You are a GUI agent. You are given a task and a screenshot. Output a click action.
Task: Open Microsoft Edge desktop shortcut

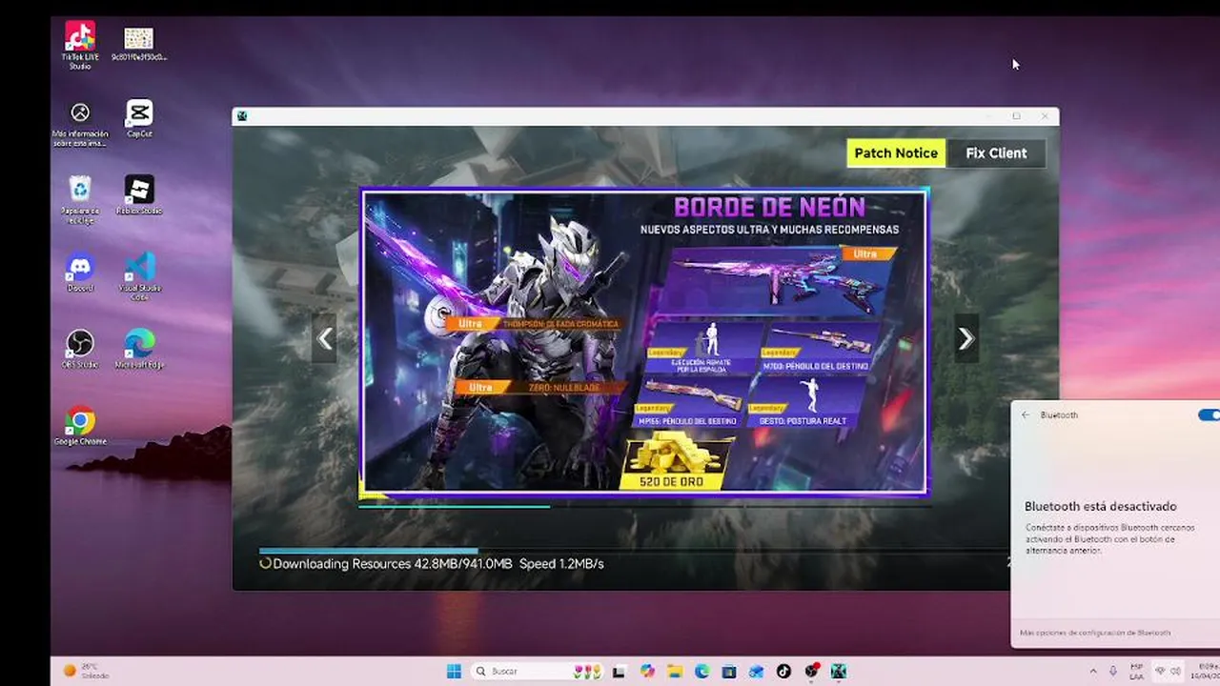[139, 349]
